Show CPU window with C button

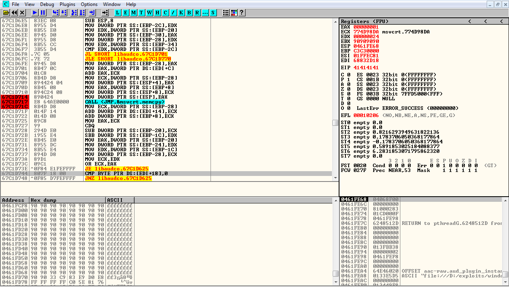click(x=165, y=13)
